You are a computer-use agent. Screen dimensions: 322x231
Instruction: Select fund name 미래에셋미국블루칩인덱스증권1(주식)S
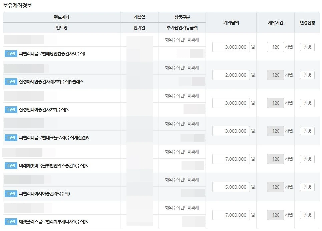(53, 166)
